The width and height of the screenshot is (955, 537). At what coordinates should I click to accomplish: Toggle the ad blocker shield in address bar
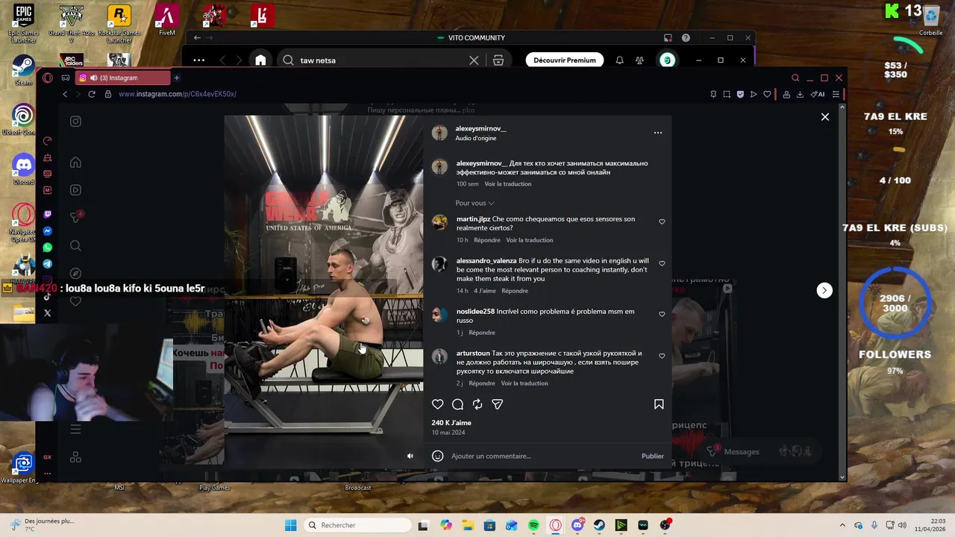pyautogui.click(x=740, y=94)
